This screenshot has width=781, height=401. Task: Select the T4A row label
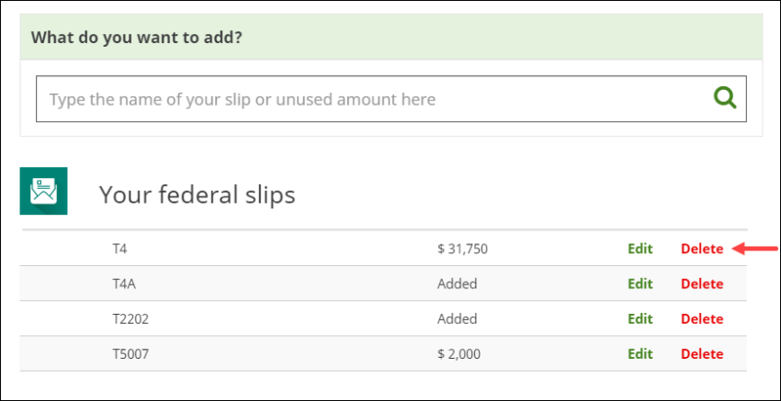tap(124, 284)
